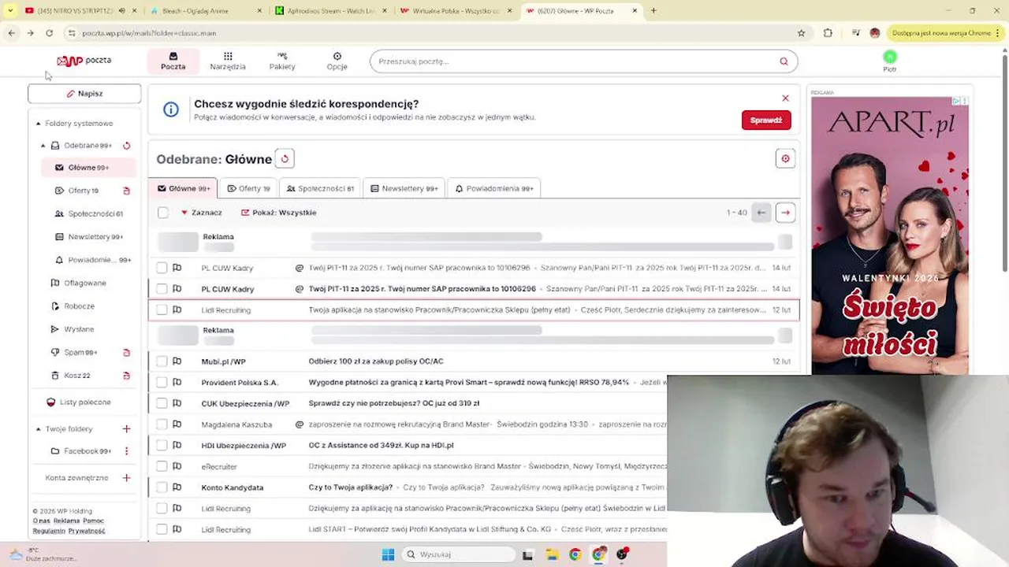Image resolution: width=1009 pixels, height=567 pixels.
Task: Add an external account with the plus icon
Action: 126,478
